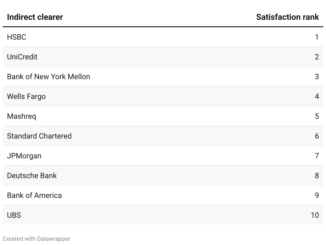Screen dimensions: 326x245
Task: Click rank 8 in Deutsche Bank row
Action: coord(317,175)
